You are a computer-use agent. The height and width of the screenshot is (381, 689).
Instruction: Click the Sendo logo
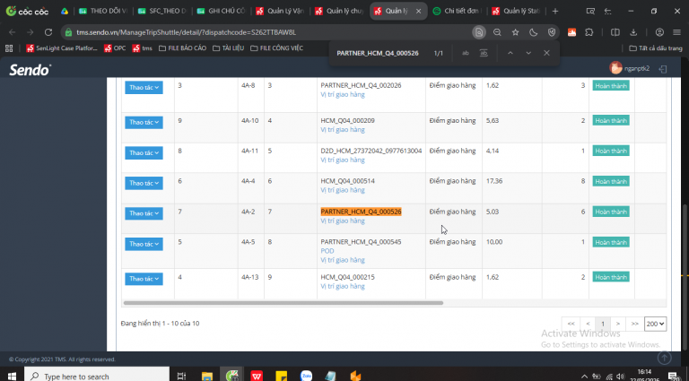tap(30, 69)
